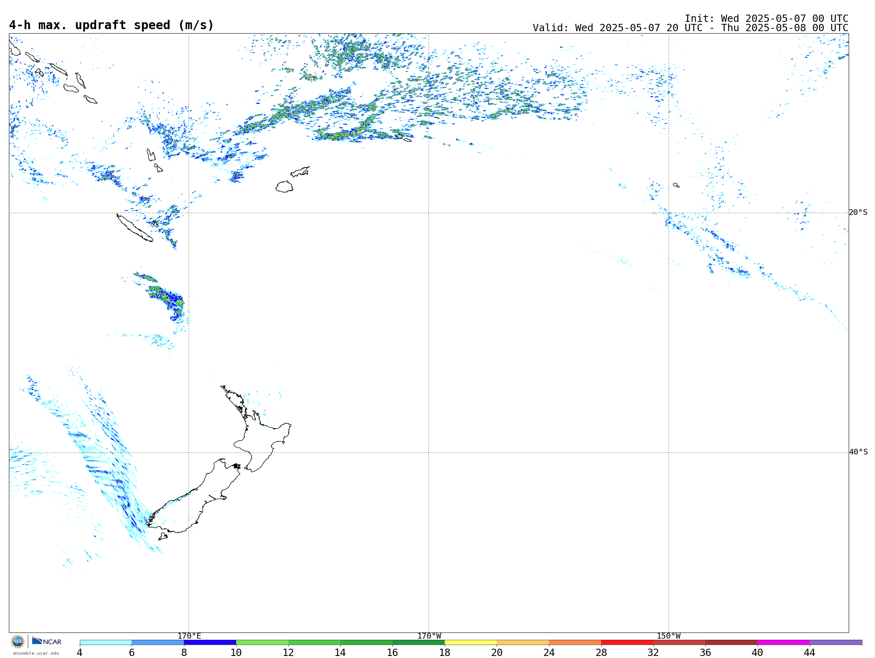Click the colorbar tick label 18
Viewport: 875px width, 658px height.
(445, 653)
